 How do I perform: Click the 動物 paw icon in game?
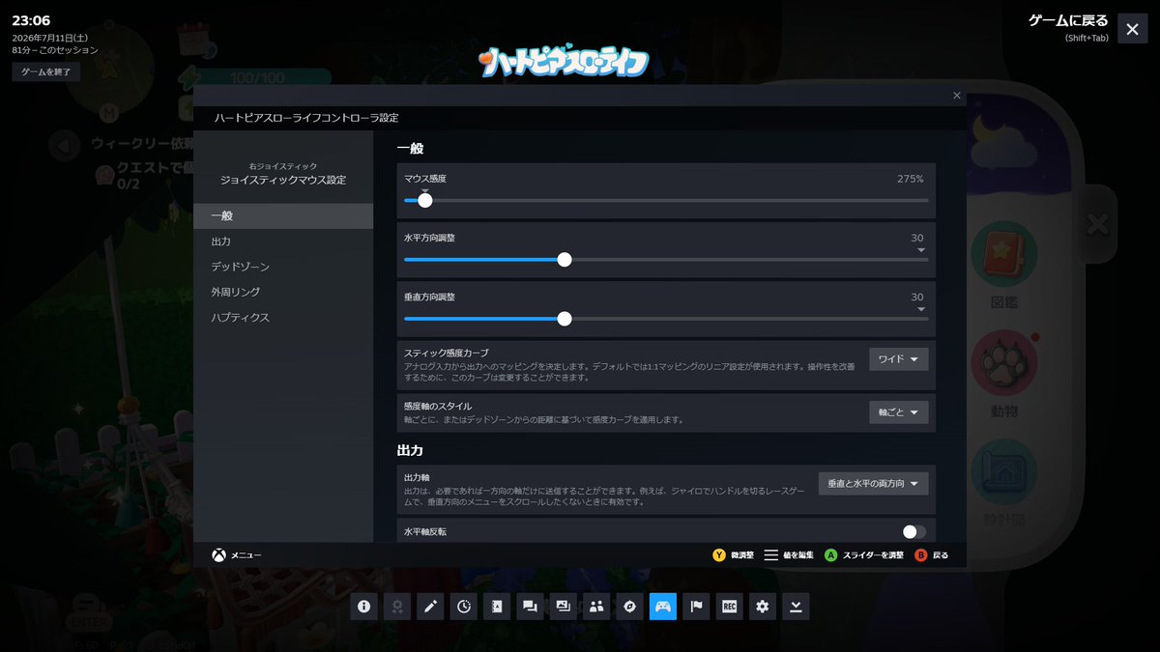tap(1004, 363)
